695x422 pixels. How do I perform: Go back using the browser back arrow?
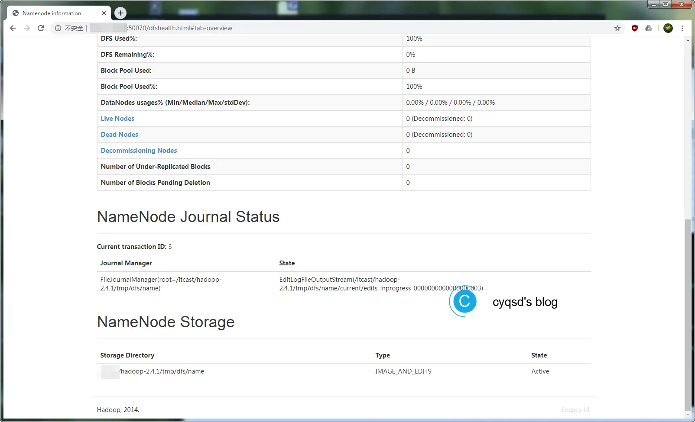(x=13, y=28)
